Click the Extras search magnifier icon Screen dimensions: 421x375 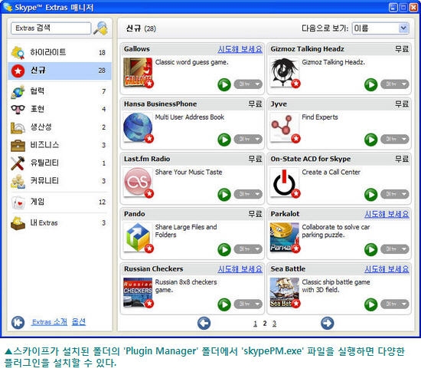pyautogui.click(x=100, y=28)
